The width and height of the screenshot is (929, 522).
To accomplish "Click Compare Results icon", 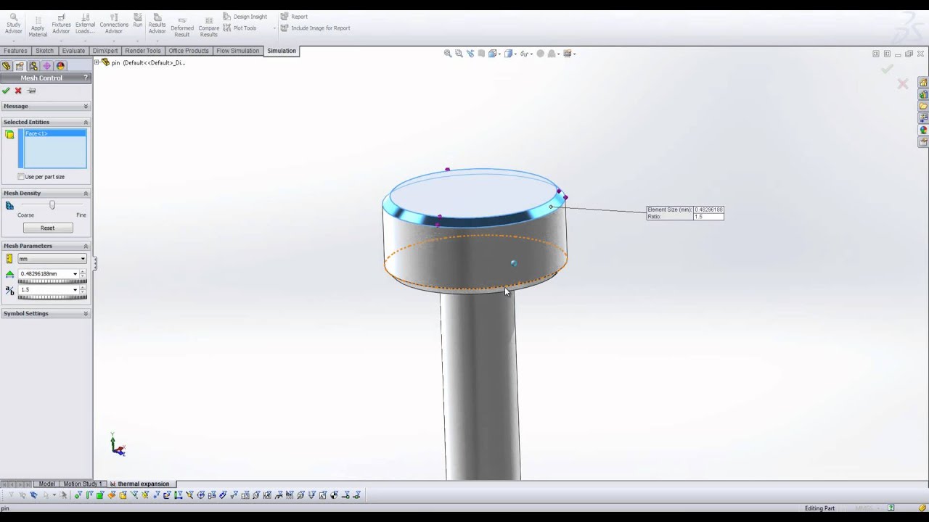I will click(x=209, y=27).
